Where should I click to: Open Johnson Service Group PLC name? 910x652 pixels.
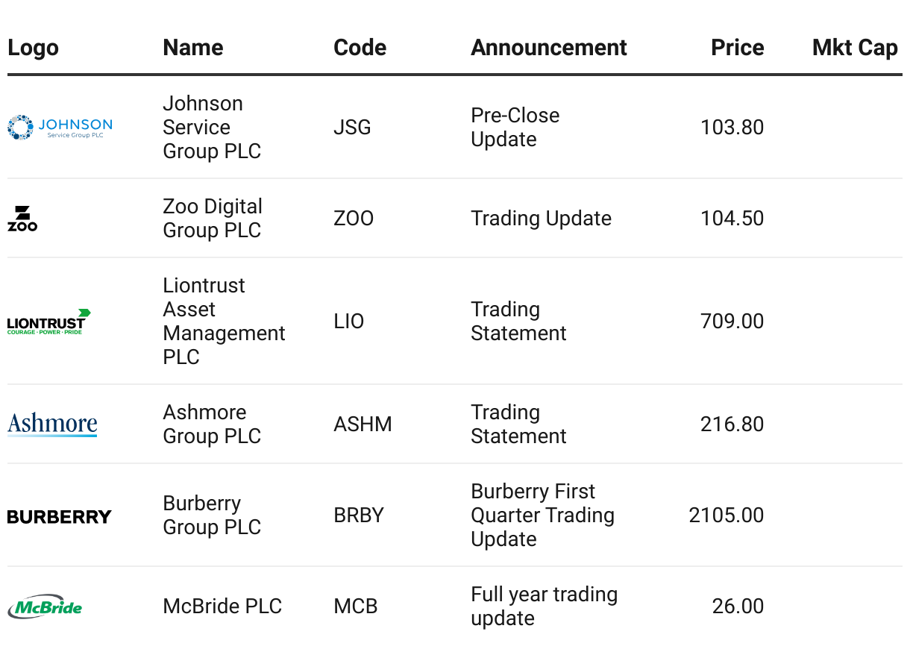pos(213,128)
